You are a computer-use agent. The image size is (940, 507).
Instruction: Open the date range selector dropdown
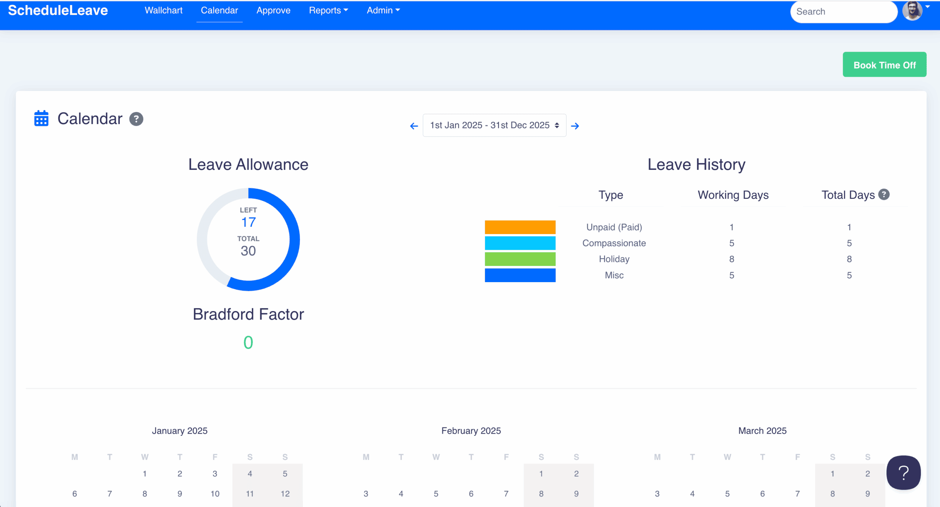[494, 125]
